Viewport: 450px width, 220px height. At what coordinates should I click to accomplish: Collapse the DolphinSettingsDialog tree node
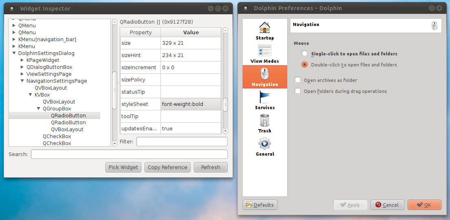click(14, 53)
